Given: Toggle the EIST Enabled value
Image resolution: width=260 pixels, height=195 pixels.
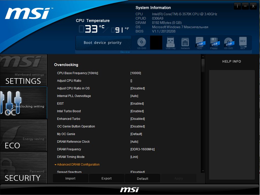Looking at the screenshot, I should (137, 104).
